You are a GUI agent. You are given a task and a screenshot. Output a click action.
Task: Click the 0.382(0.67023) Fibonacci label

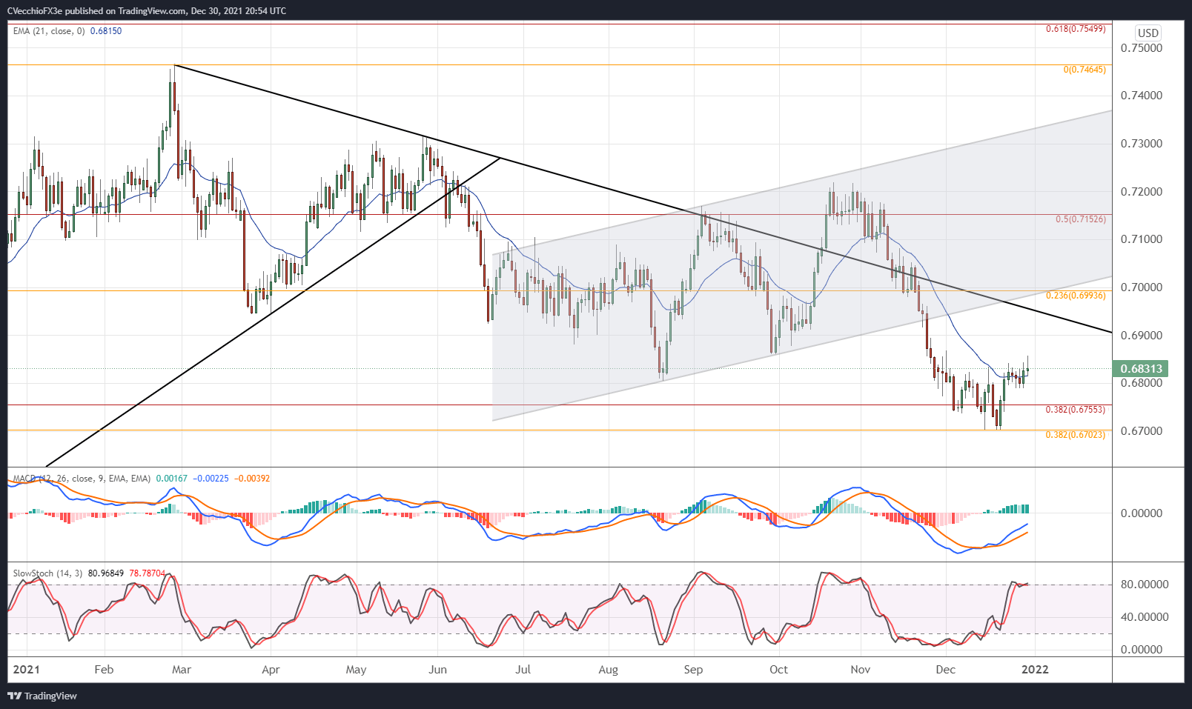tap(1076, 435)
